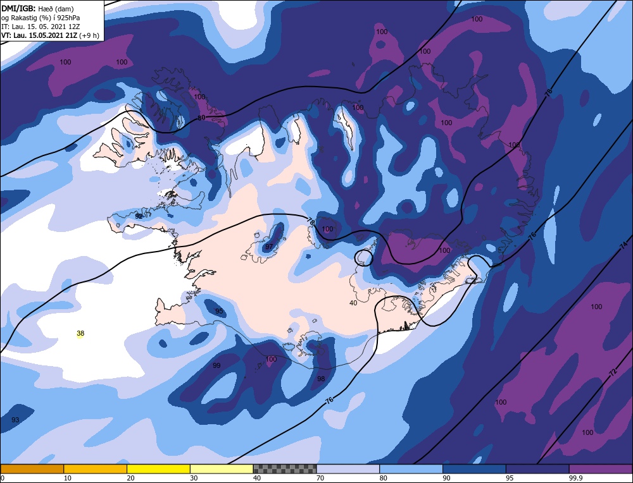Click the yellow-highlighted '38' humidity value
This screenshot has height=483, width=633.
[80, 333]
